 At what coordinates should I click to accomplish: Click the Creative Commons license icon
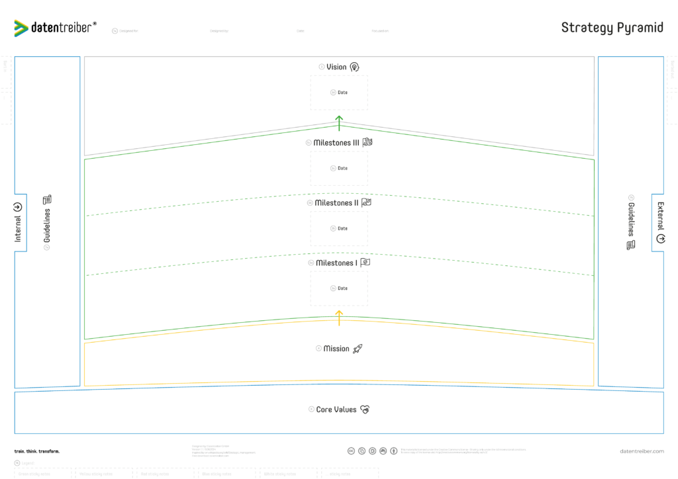351,451
